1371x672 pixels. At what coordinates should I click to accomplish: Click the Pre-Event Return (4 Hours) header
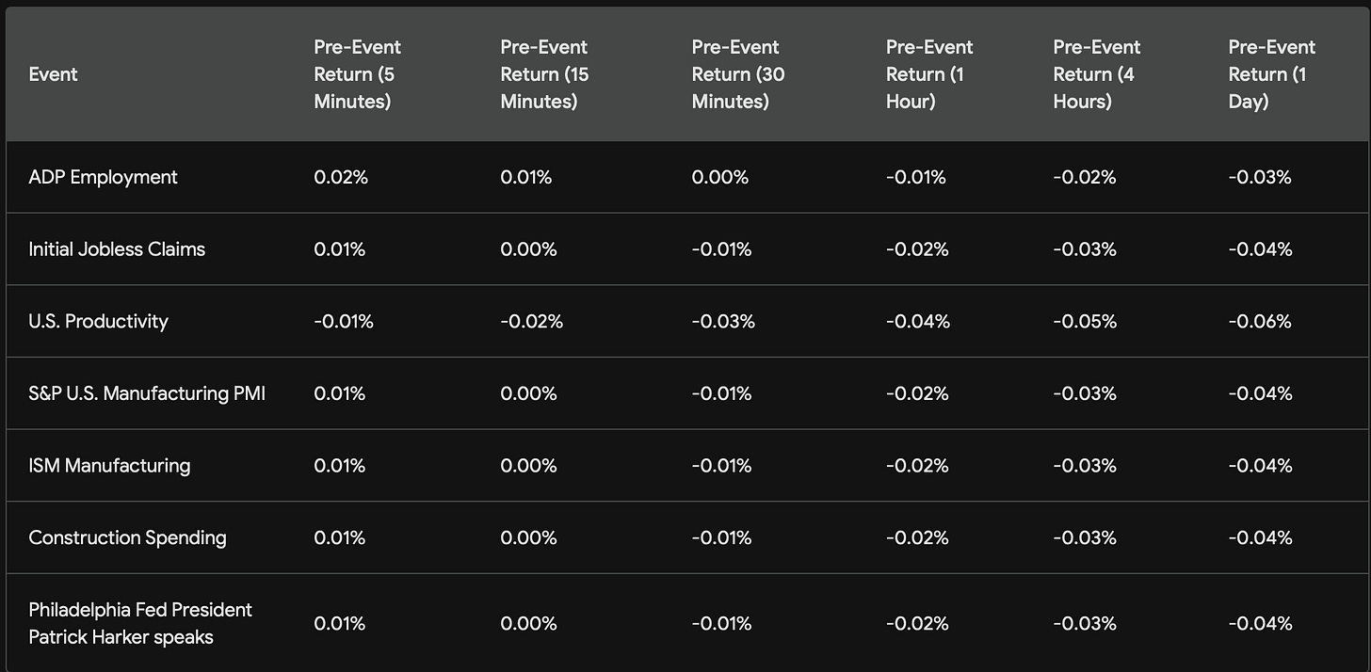coord(1096,74)
